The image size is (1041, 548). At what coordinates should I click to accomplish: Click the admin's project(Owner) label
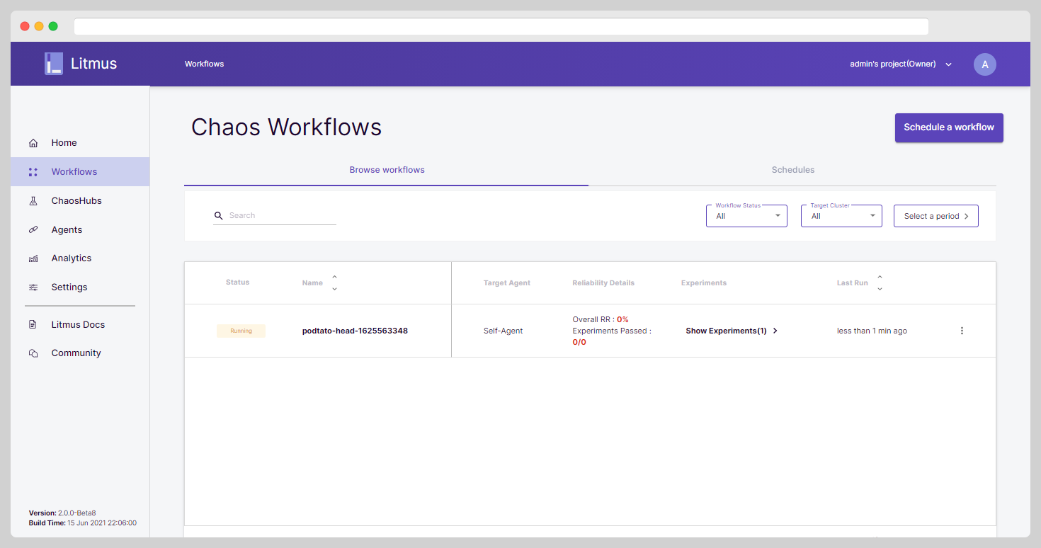pyautogui.click(x=893, y=64)
